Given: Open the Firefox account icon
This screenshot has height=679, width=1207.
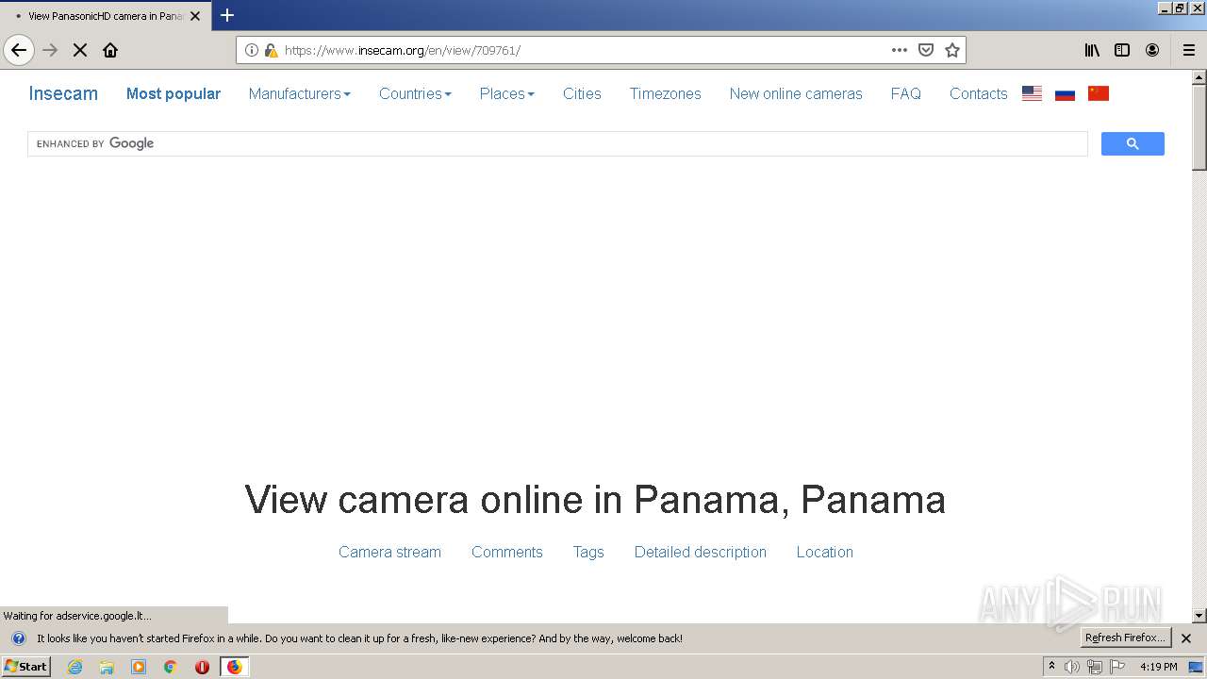Looking at the screenshot, I should point(1152,50).
